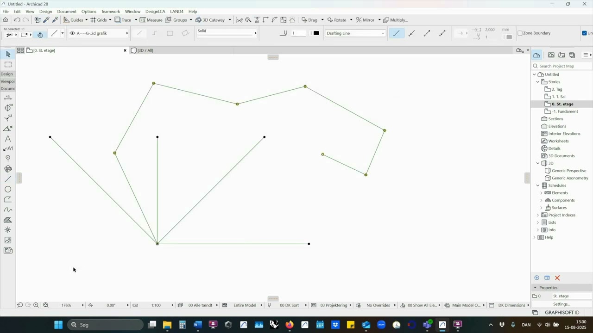Select the Polyline tool in the toolbox

[8, 199]
